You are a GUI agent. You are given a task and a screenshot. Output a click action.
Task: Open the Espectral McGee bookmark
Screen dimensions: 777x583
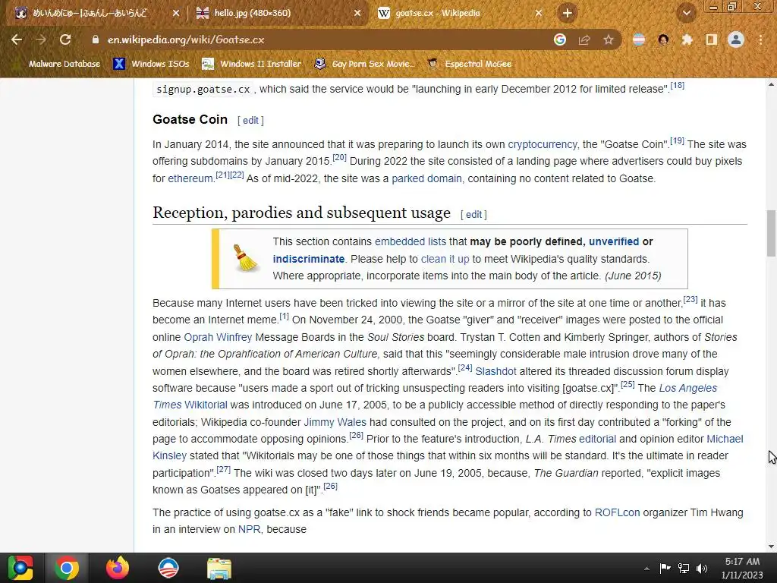470,64
